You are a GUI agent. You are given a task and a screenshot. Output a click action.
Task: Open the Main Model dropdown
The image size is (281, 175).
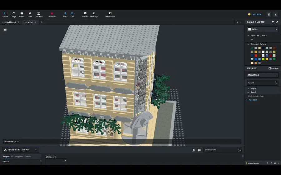point(262,75)
